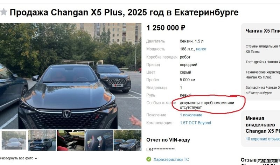Select the red seats interior thumbnail
The image size is (280, 165).
click(x=99, y=140)
